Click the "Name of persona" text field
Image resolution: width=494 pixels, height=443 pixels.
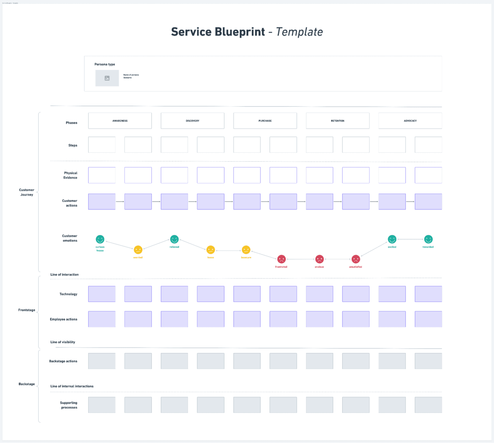(x=131, y=74)
